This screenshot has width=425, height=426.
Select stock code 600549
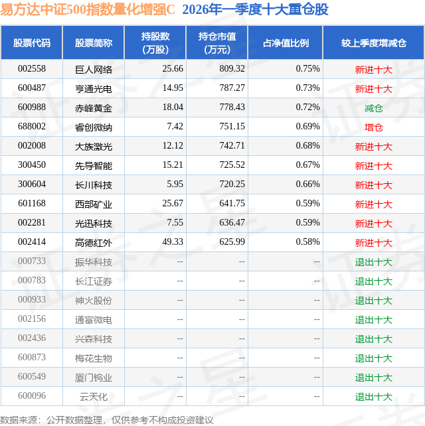32,376
